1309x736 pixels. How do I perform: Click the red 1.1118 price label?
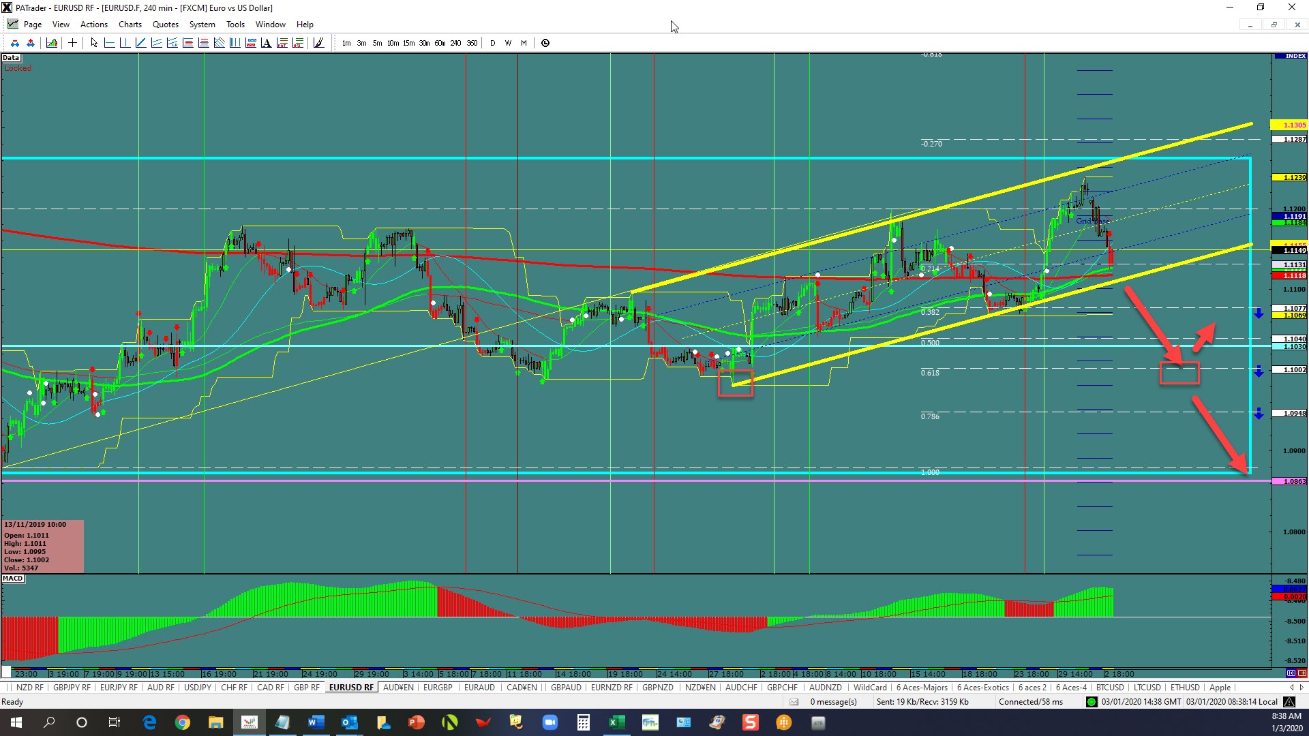1289,275
